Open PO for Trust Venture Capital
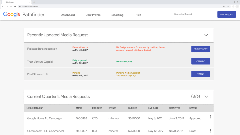Screen dimensions: 240x135 (x=200, y=61)
